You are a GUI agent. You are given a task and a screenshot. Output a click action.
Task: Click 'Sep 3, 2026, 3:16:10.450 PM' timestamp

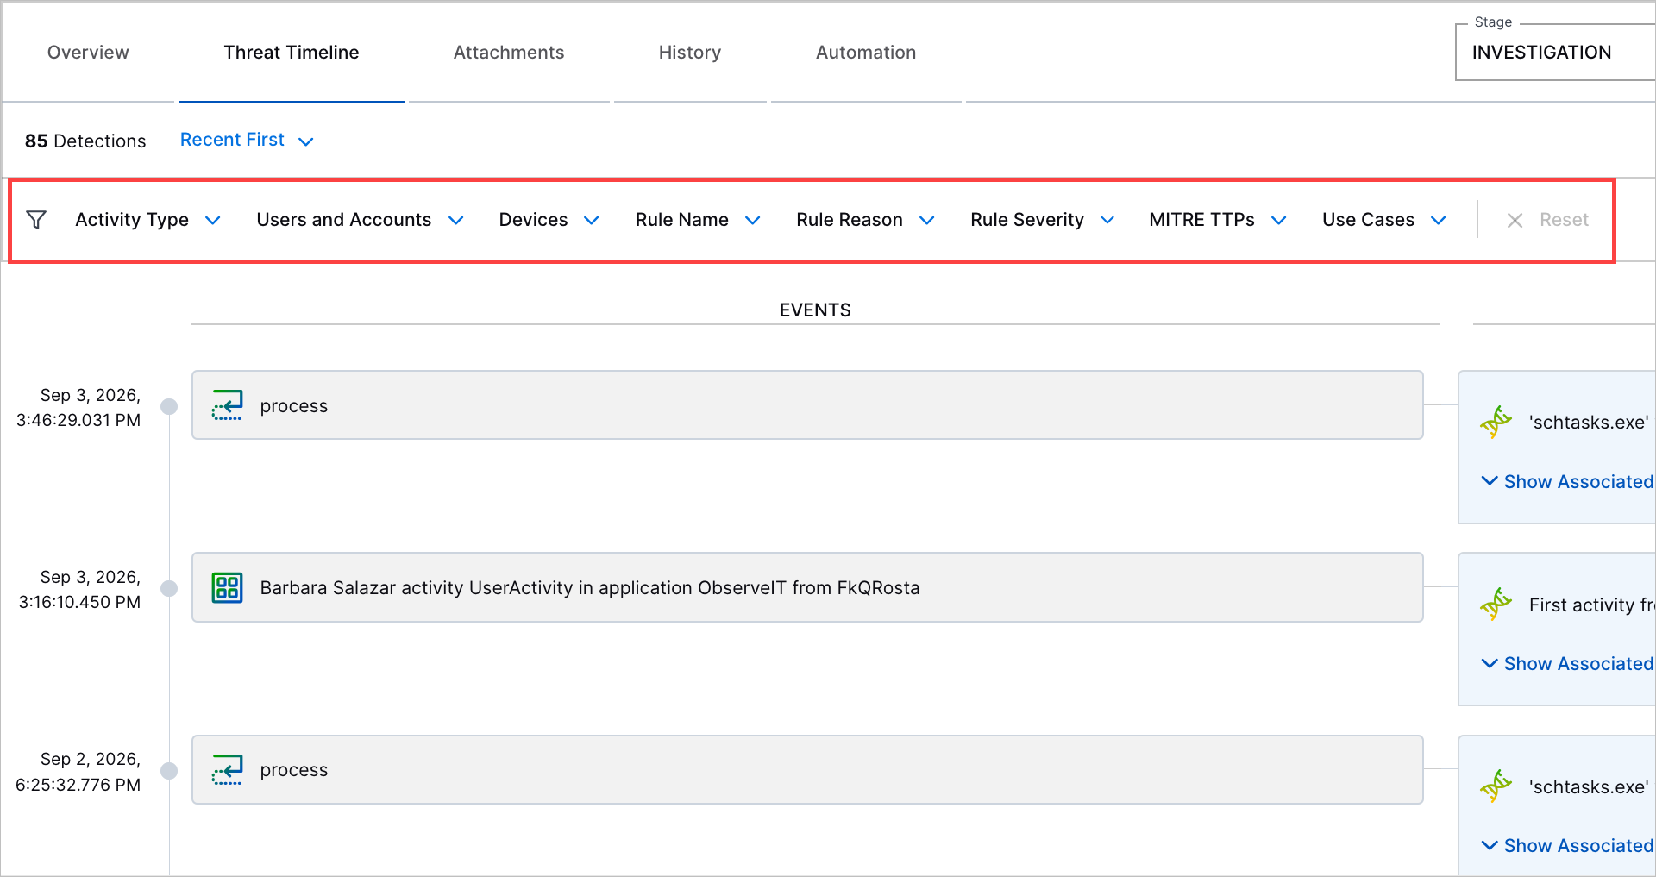point(79,590)
